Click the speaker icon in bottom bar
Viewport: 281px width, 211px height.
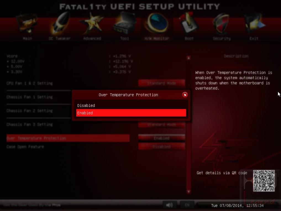(x=170, y=205)
